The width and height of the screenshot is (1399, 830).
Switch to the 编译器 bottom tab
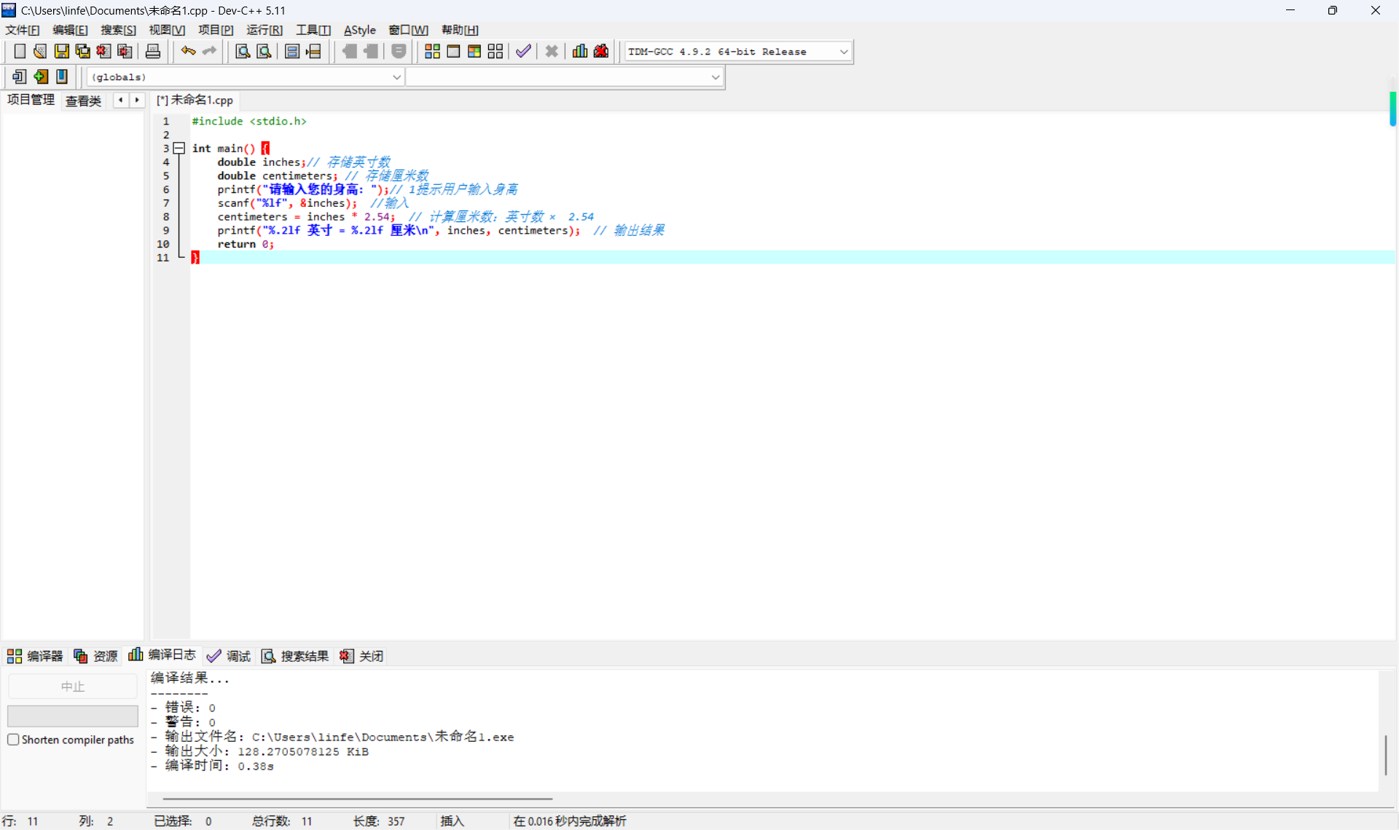(x=36, y=656)
